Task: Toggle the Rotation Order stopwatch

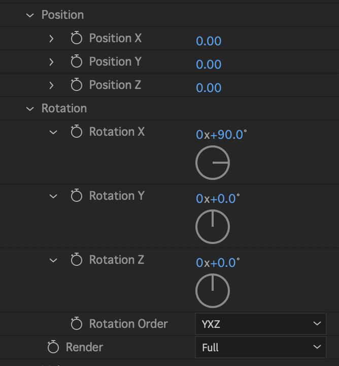Action: click(77, 323)
